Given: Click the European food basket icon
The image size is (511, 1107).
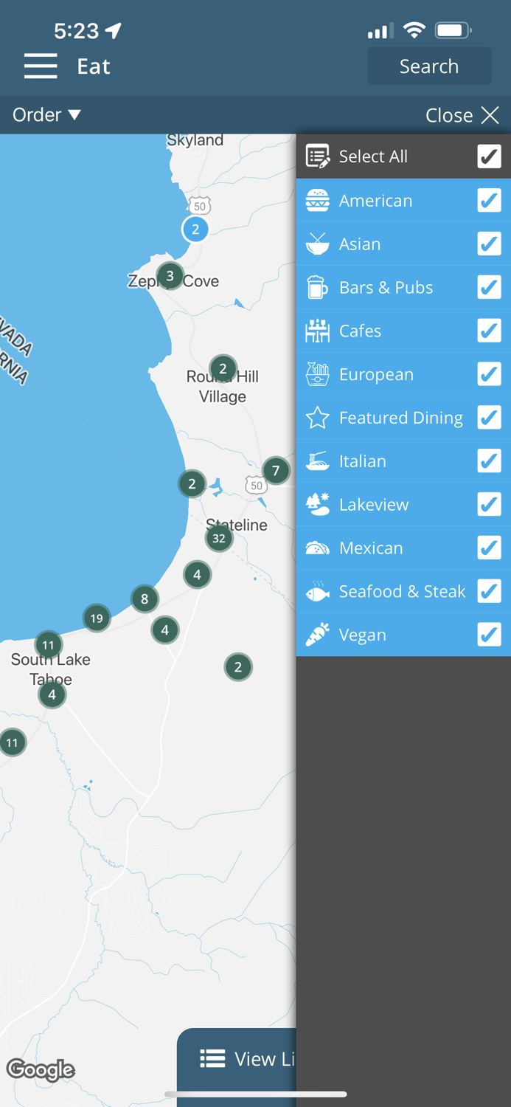Looking at the screenshot, I should point(317,374).
